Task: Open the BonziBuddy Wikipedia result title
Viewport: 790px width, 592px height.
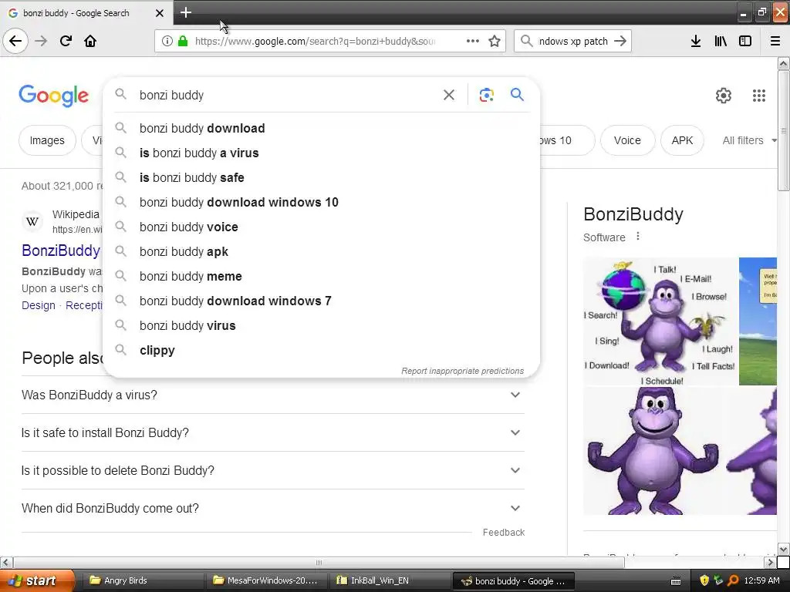Action: 61,251
